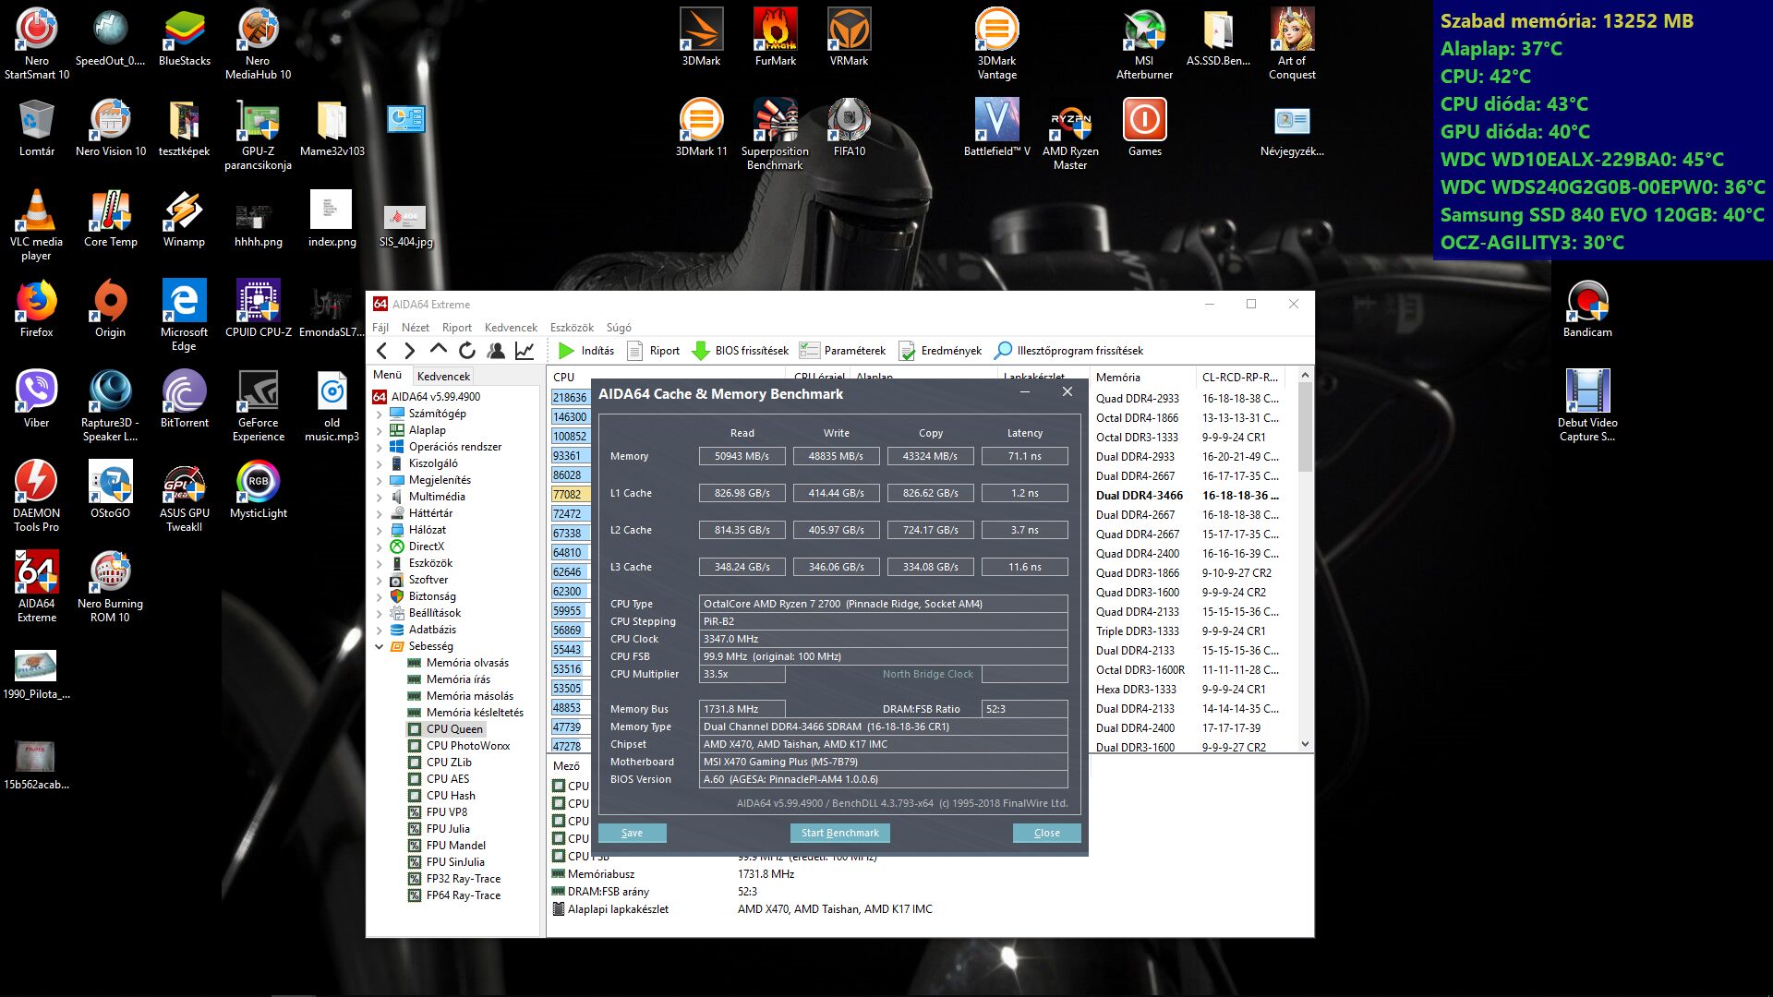The height and width of the screenshot is (997, 1773).
Task: Open MSI Afterburner desktop icon
Action: [x=1144, y=44]
